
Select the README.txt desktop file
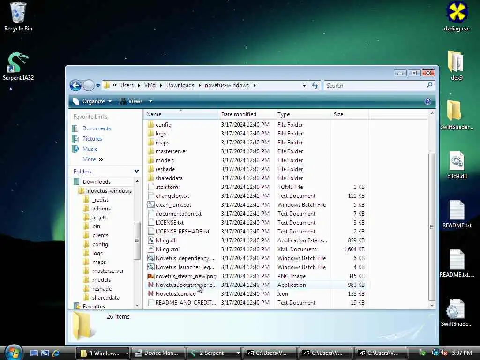457,214
